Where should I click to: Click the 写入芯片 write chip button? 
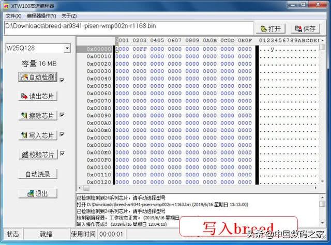(x=38, y=135)
